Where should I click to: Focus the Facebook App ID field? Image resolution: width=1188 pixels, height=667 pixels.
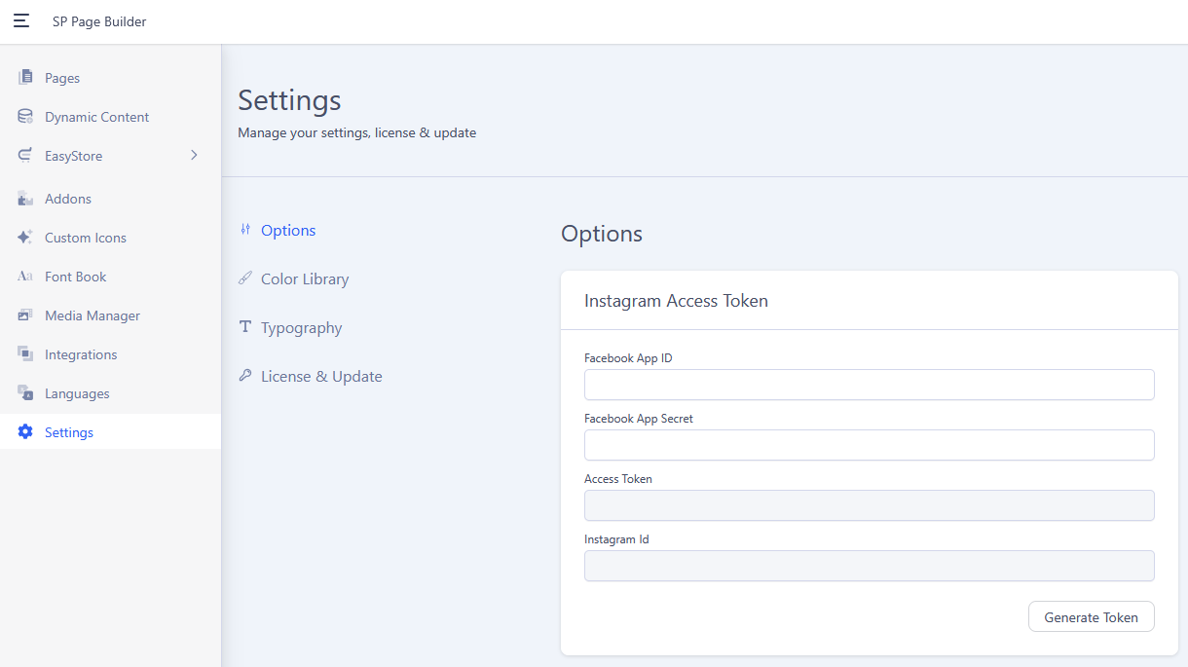(x=869, y=385)
